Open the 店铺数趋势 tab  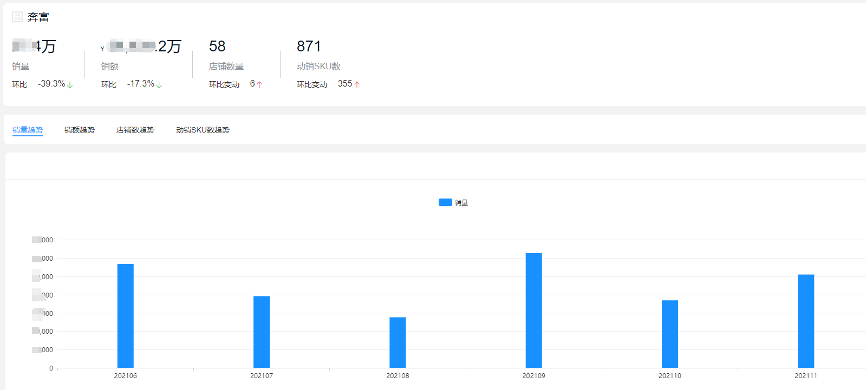coord(135,130)
